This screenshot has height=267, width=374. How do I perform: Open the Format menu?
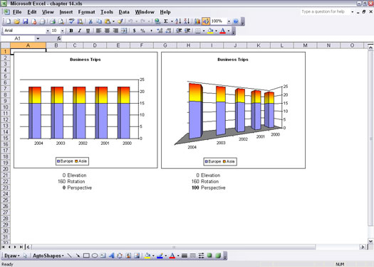pyautogui.click(x=86, y=12)
